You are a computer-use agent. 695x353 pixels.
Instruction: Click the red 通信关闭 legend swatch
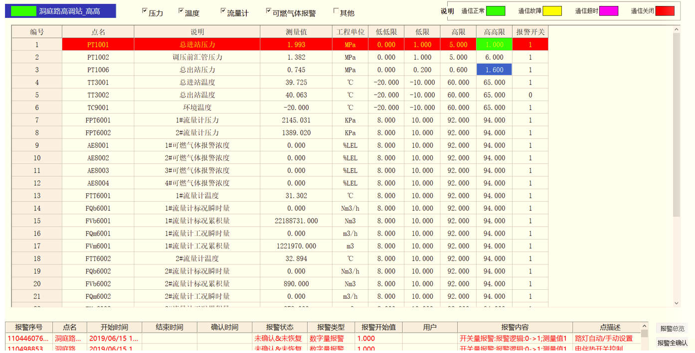(665, 11)
